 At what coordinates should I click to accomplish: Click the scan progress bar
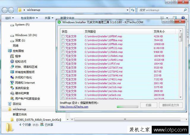click(127, 107)
